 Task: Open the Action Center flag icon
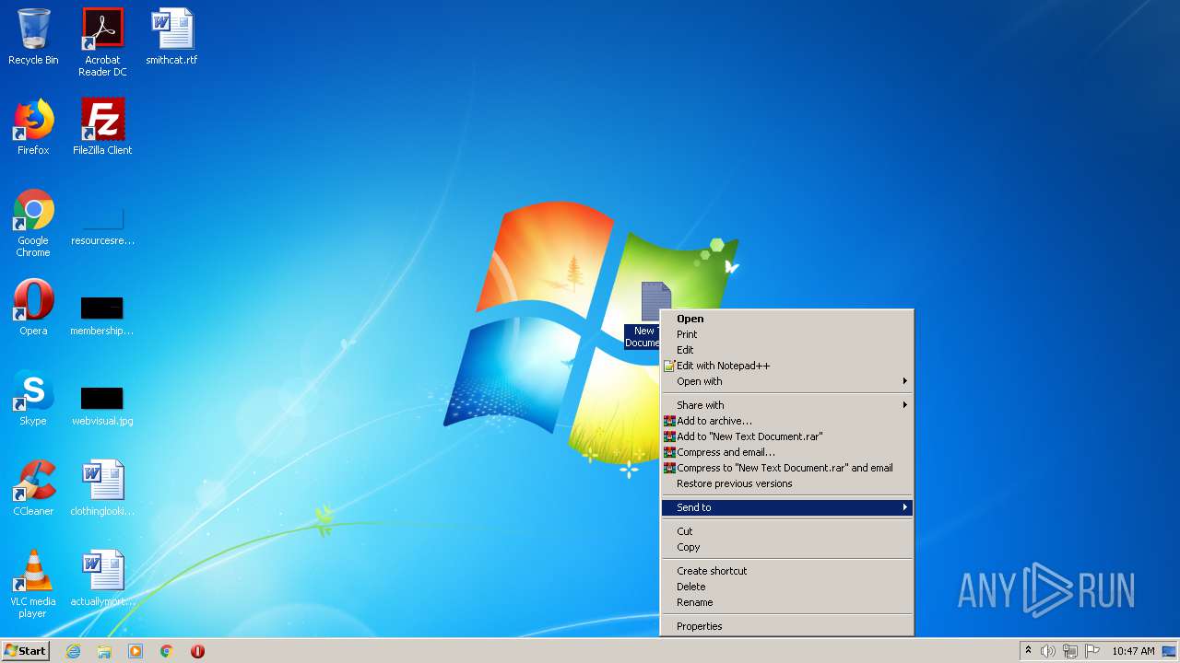[1092, 651]
